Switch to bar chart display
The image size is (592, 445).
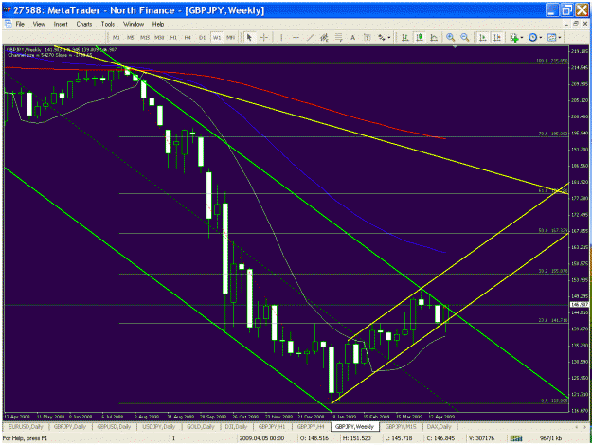point(404,37)
